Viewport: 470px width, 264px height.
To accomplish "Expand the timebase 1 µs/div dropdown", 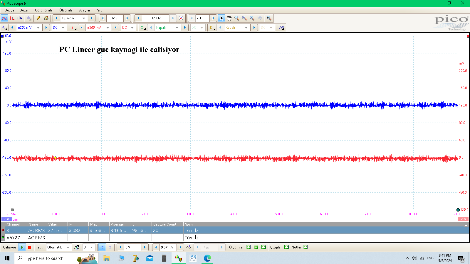I will click(84, 18).
